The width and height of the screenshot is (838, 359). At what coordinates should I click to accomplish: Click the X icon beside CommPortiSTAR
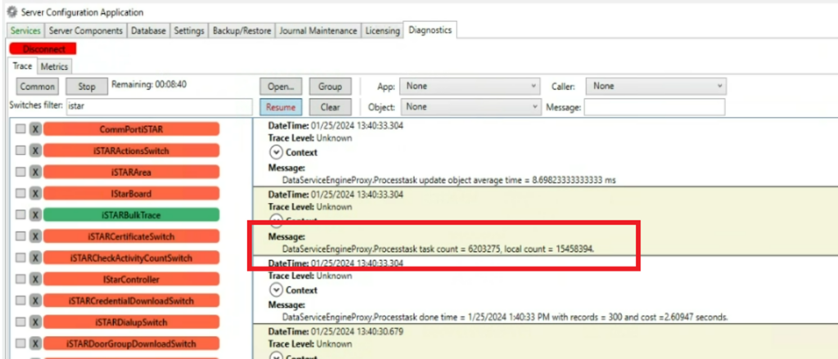35,129
